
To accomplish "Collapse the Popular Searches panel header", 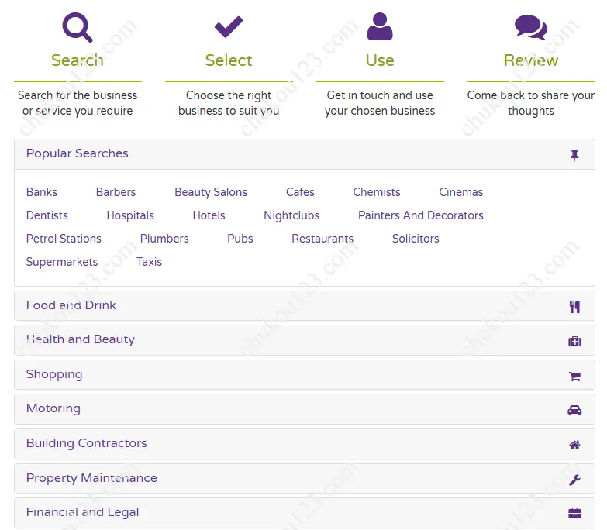I will point(78,153).
